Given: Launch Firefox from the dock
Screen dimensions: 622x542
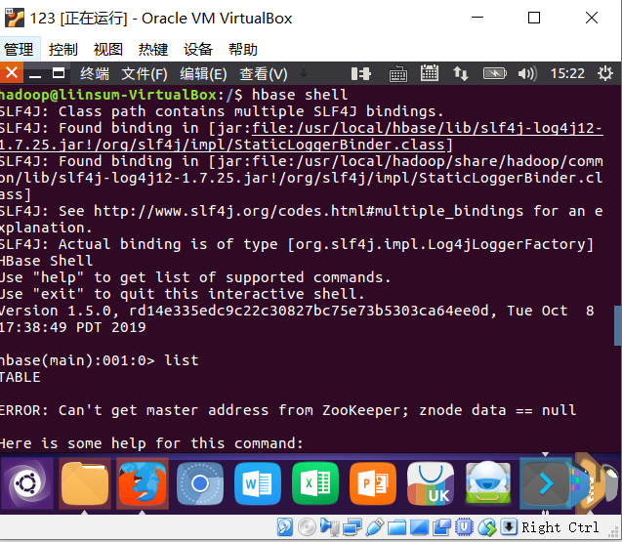Looking at the screenshot, I should pos(143,483).
